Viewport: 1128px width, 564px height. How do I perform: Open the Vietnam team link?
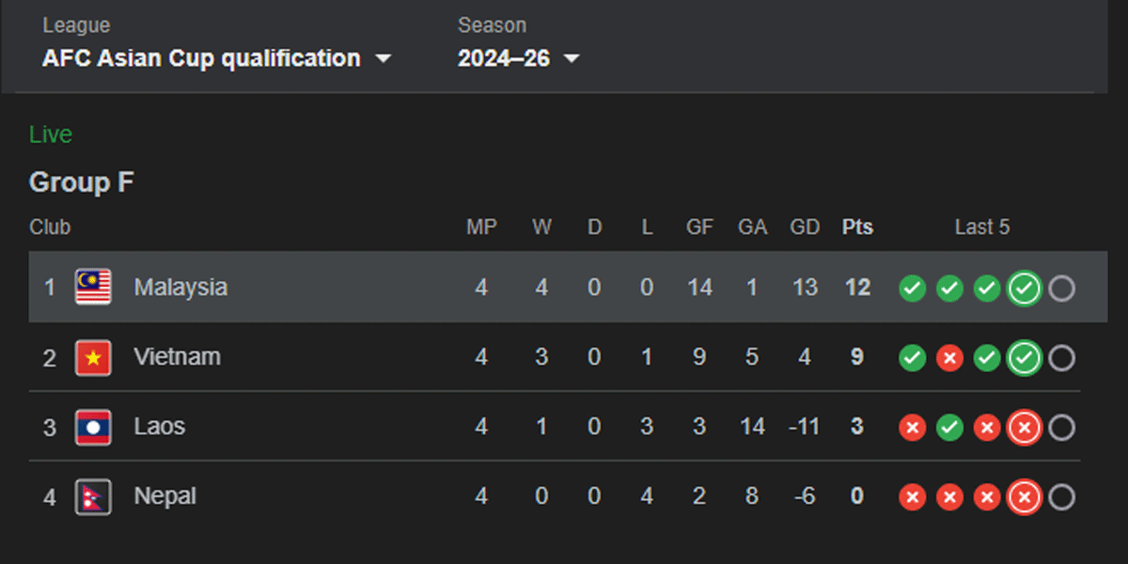coord(177,357)
